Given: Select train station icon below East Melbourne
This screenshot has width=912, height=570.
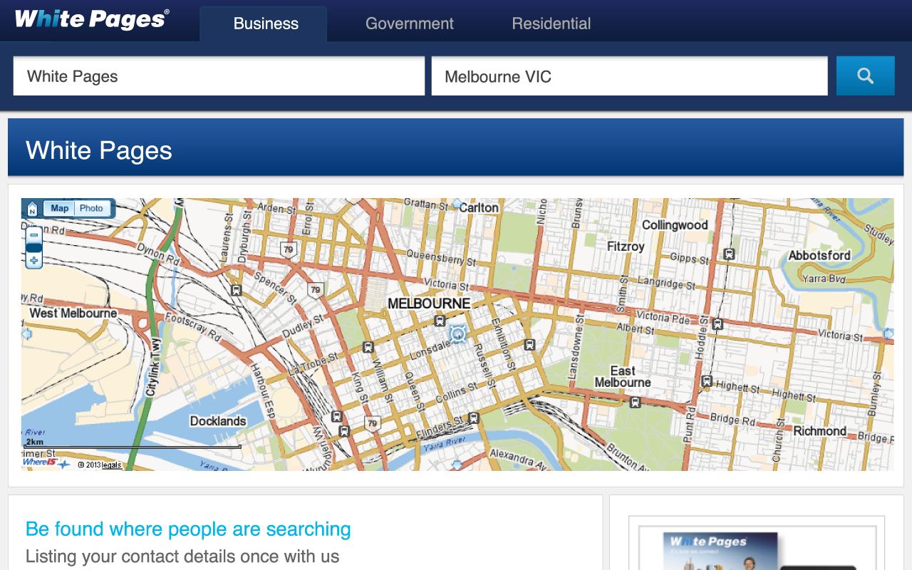Looking at the screenshot, I should (x=635, y=403).
